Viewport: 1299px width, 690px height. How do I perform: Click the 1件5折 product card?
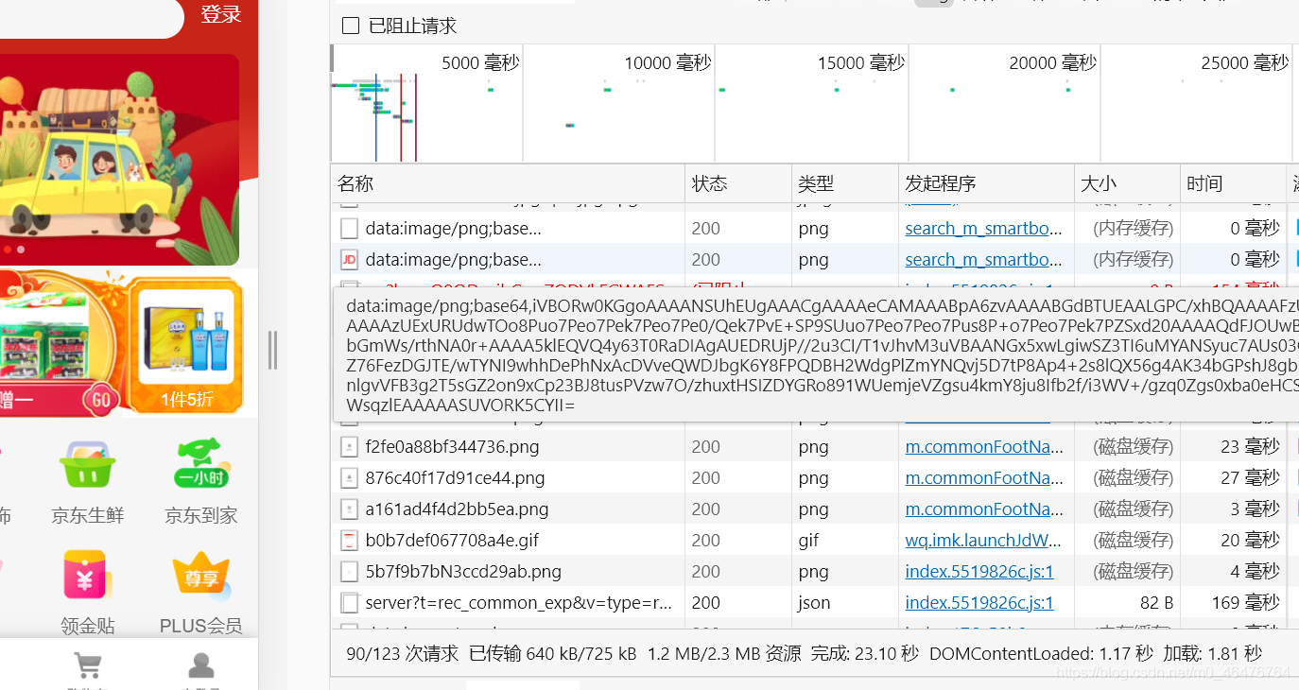185,346
